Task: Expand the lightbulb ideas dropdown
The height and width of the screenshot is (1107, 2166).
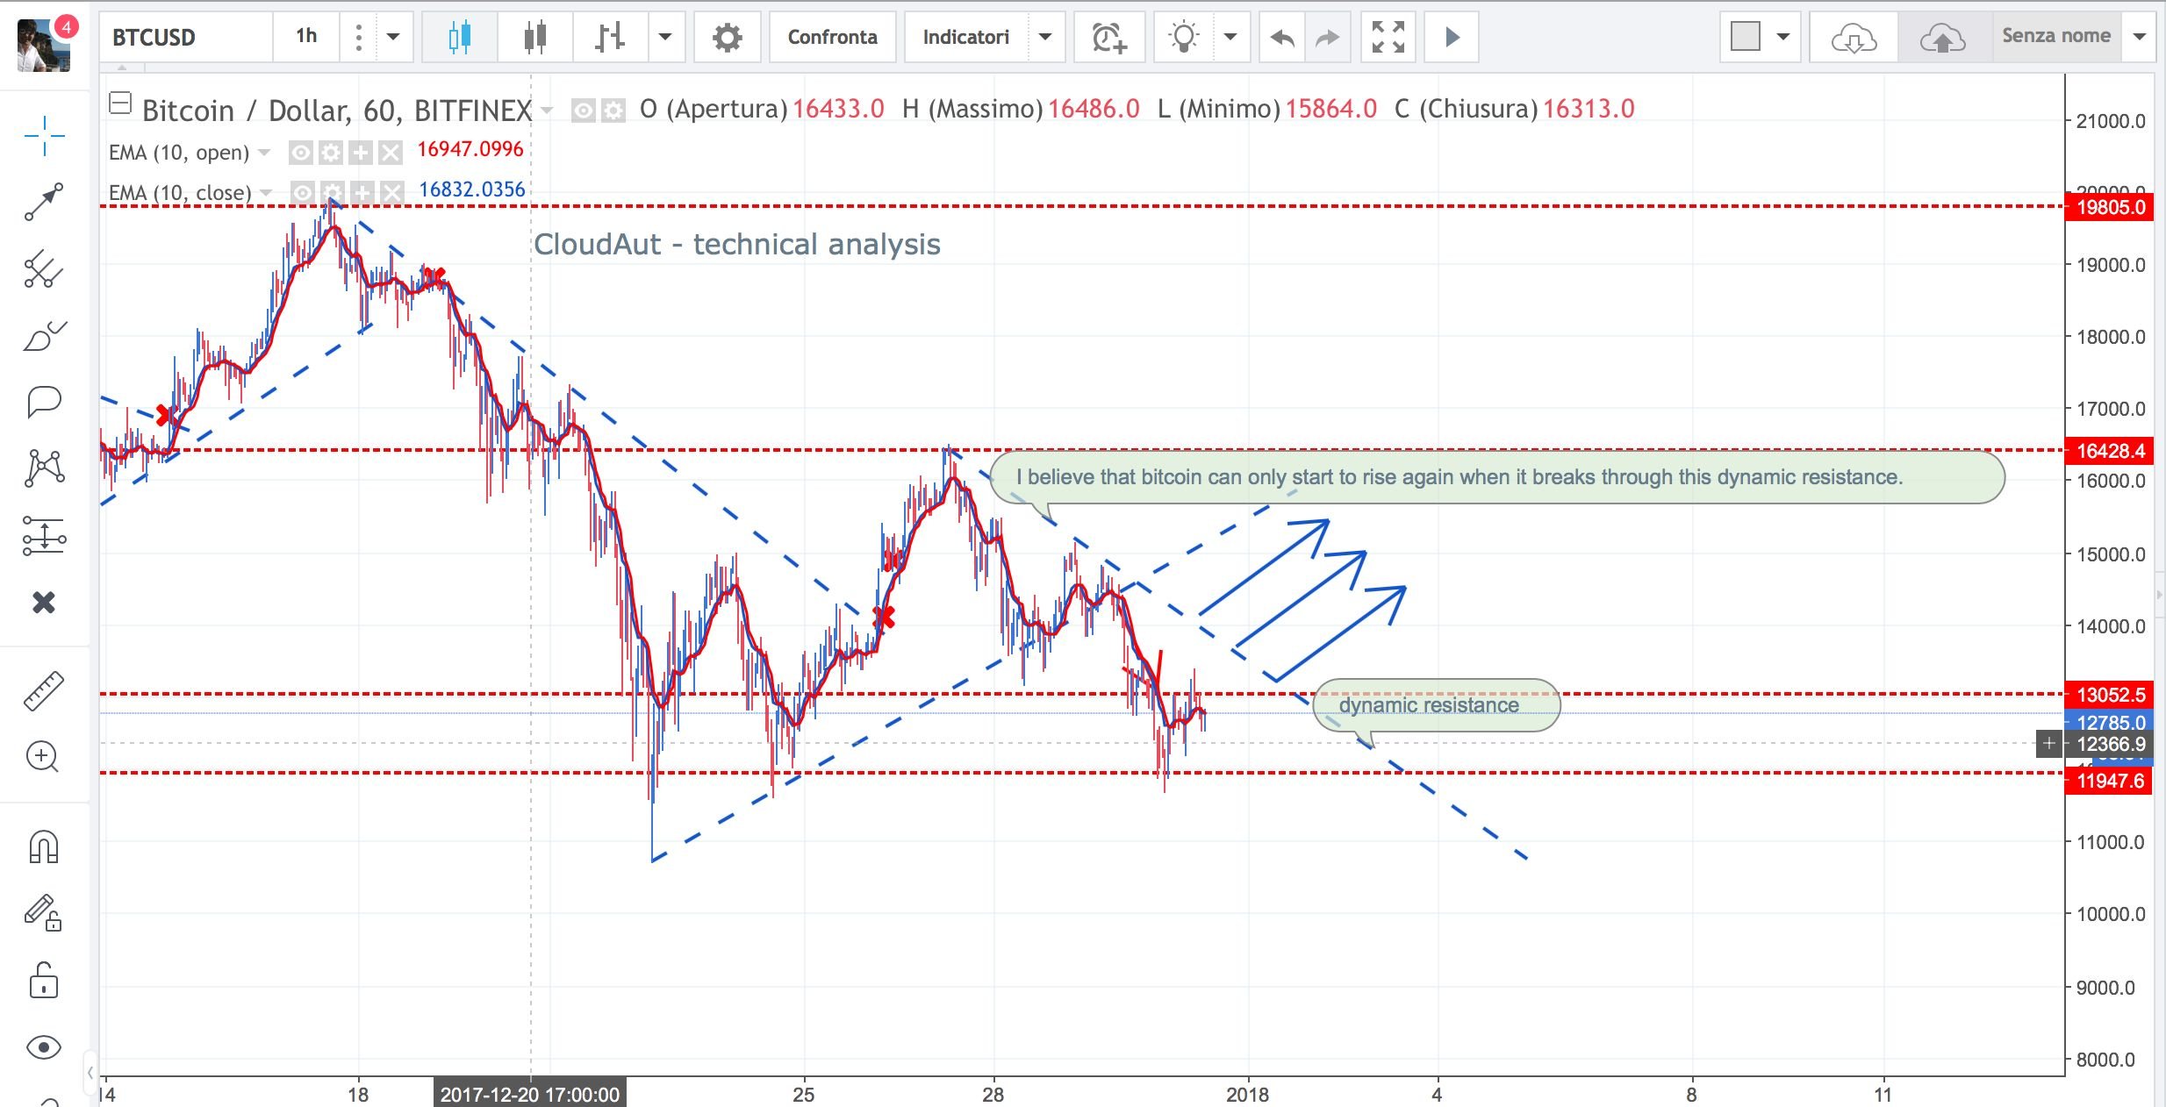Action: pyautogui.click(x=1230, y=37)
